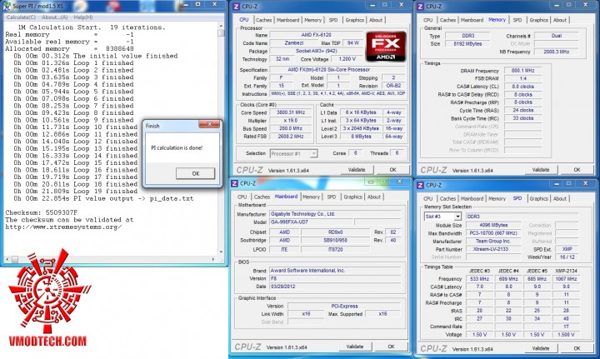Click the http://www.xtremesystems.org/ text

[x=63, y=227]
